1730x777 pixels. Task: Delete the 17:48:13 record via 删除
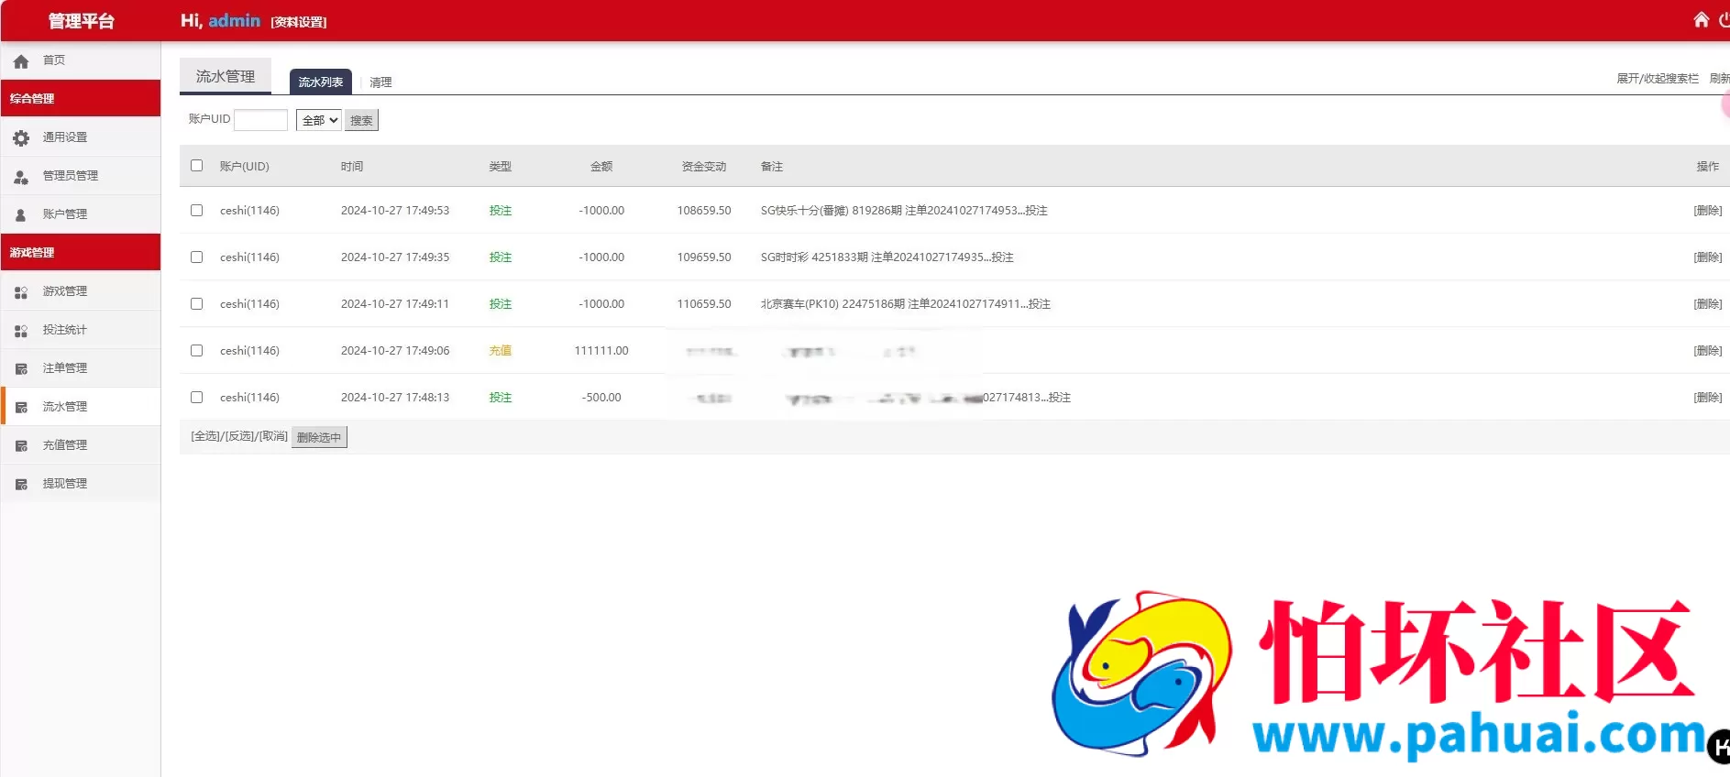click(x=1707, y=398)
